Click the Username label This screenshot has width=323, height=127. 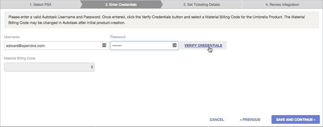pos(12,37)
